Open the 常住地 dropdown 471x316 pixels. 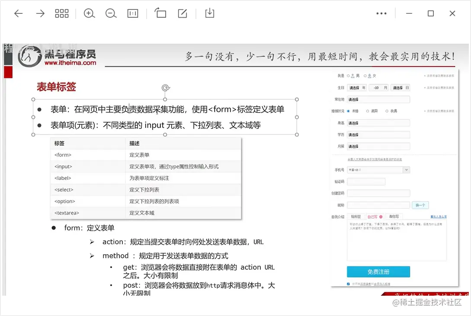(378, 99)
